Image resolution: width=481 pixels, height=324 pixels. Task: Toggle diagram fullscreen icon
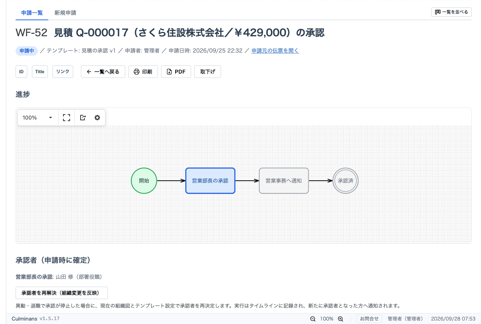click(67, 118)
